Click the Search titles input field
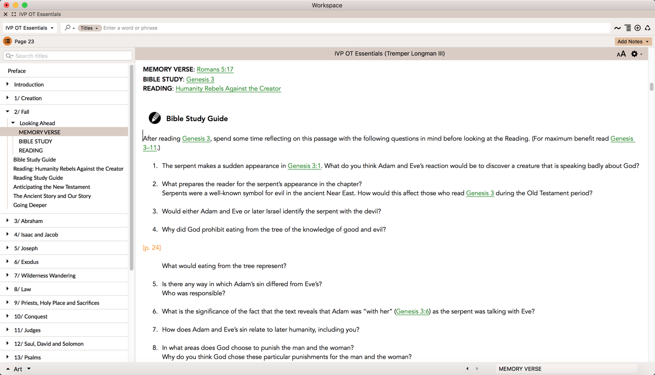This screenshot has width=655, height=375. pos(68,56)
